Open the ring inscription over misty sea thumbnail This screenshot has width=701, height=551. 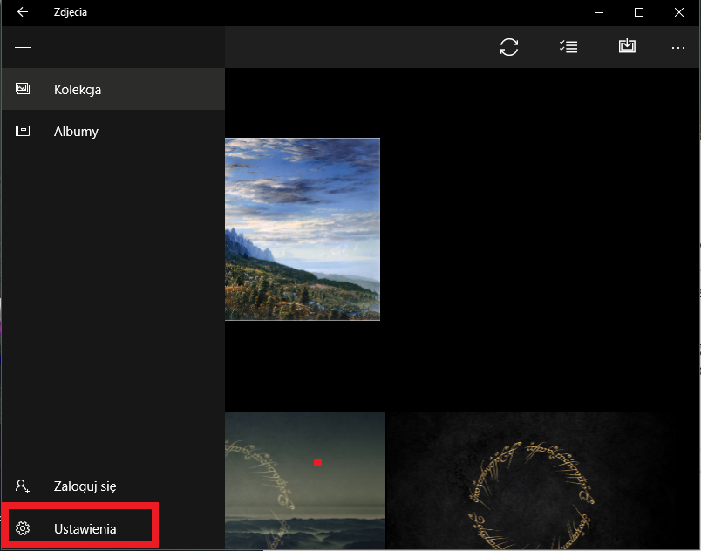[x=305, y=481]
